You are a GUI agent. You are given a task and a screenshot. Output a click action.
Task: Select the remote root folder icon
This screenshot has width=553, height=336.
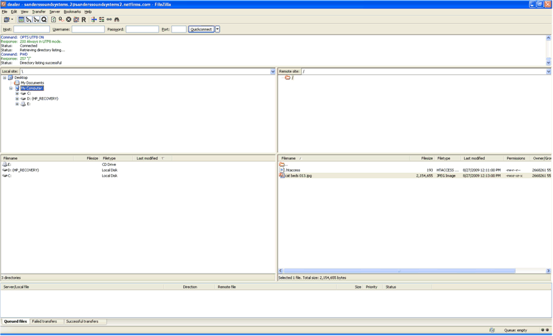tap(287, 78)
